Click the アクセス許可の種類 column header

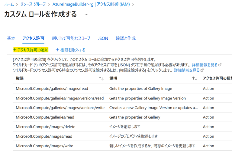pyautogui.click(x=217, y=78)
